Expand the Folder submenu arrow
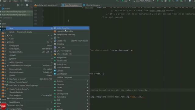195x110 pixels. tap(88, 87)
